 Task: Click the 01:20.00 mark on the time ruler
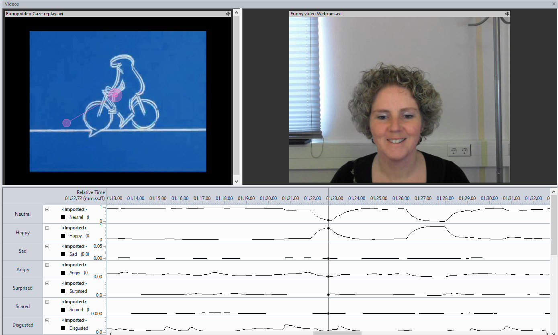[268, 198]
